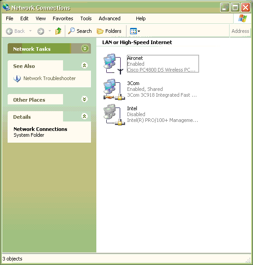Click the Back arrow button
This screenshot has height=265, width=253.
click(x=15, y=31)
